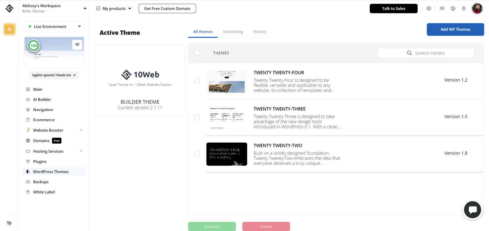Expand the Hosting Services submenu arrow
This screenshot has height=231, width=489.
81,151
